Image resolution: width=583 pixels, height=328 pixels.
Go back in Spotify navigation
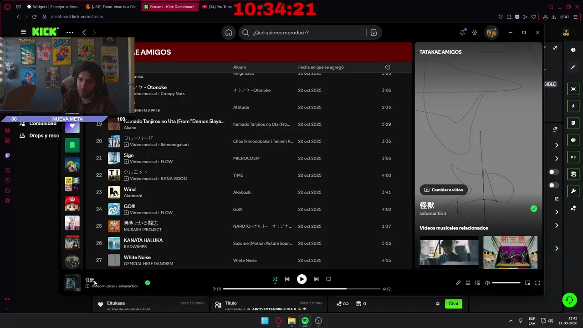pos(84,32)
